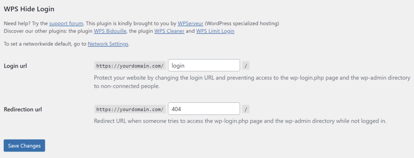Click the trailing slash after the 404 field

(246, 109)
